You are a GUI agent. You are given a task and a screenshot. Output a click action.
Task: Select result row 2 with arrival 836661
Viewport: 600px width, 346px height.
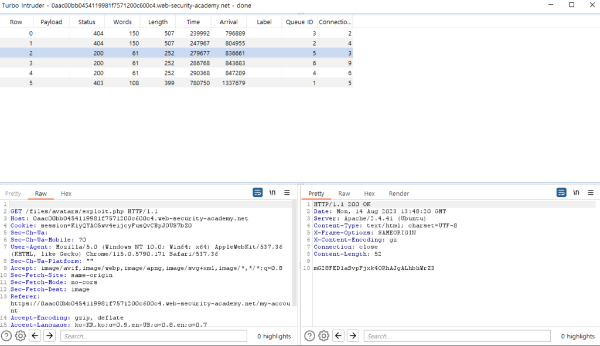(x=176, y=53)
